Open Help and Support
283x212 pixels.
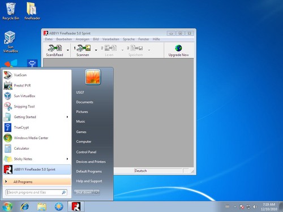[89, 181]
